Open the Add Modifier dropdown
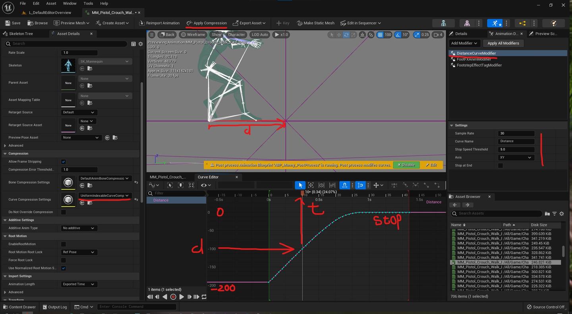This screenshot has height=314, width=572. [x=464, y=43]
